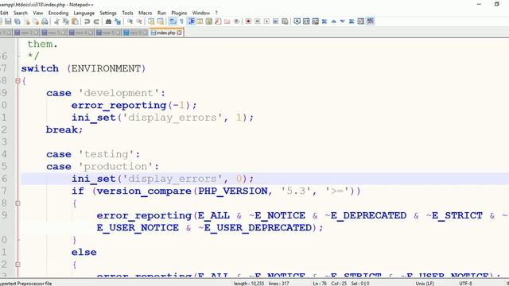Open the Settings menu
This screenshot has height=286, width=509.
pos(108,13)
